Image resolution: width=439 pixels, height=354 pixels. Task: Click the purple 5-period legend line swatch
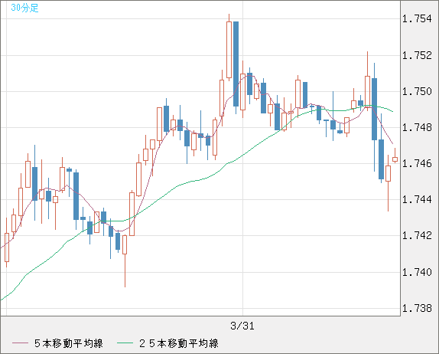[x=20, y=343]
